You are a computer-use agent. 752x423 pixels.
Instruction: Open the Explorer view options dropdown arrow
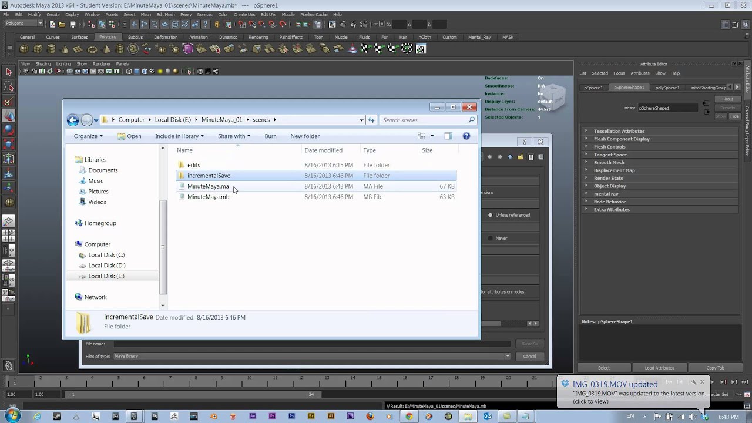(x=432, y=136)
